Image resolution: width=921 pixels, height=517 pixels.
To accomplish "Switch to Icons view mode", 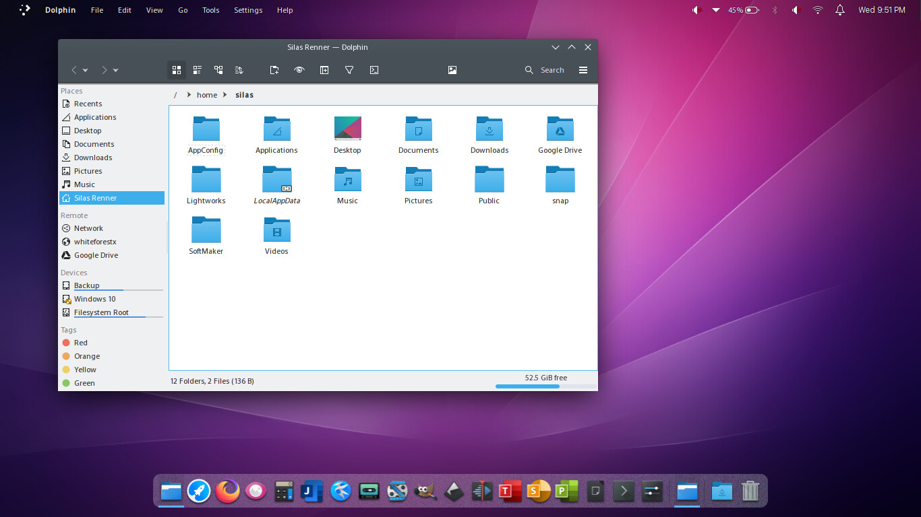I will tap(177, 70).
